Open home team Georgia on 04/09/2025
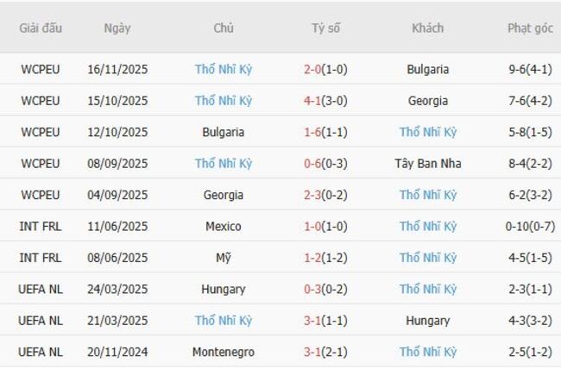This screenshot has width=561, height=369. coord(224,195)
